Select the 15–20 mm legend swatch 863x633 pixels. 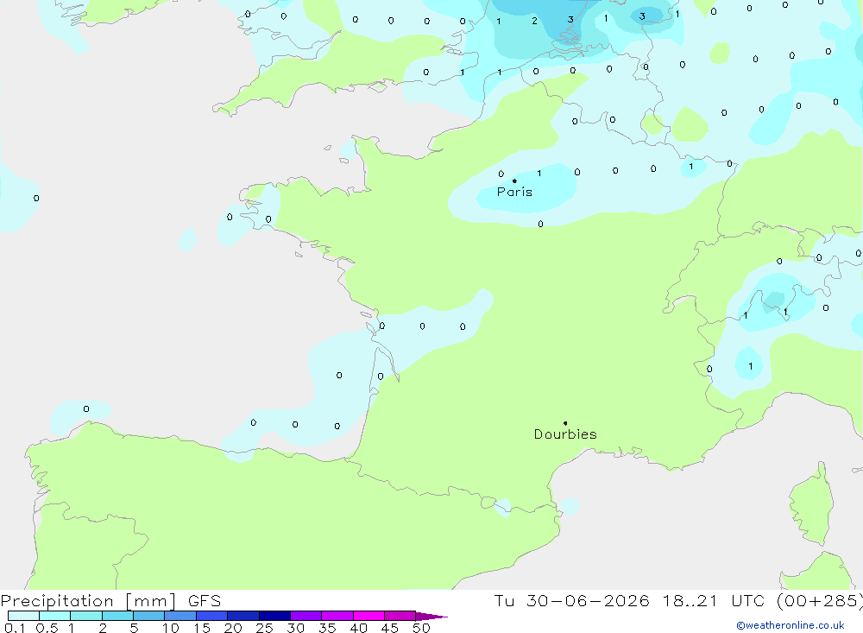212,616
